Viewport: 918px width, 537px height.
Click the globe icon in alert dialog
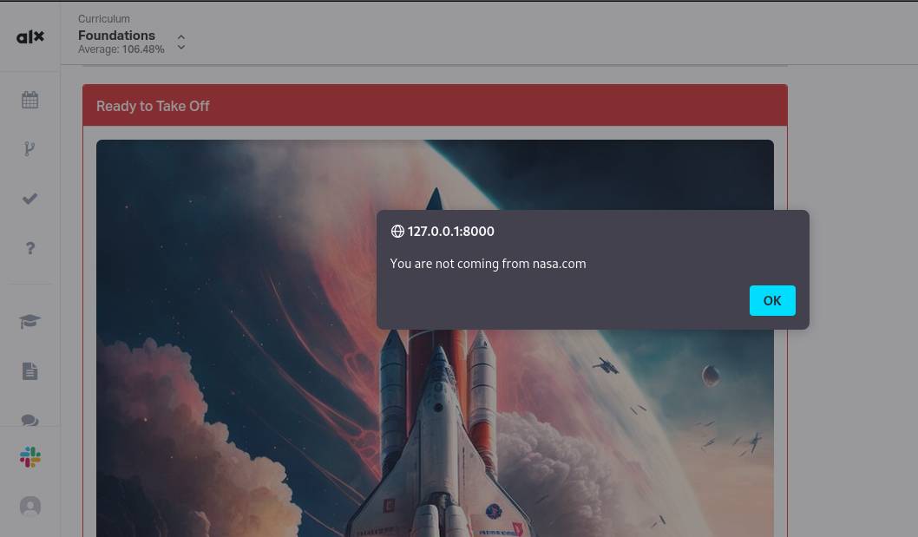397,232
